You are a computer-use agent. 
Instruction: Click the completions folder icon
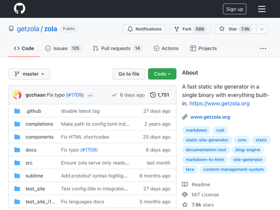click(17, 124)
